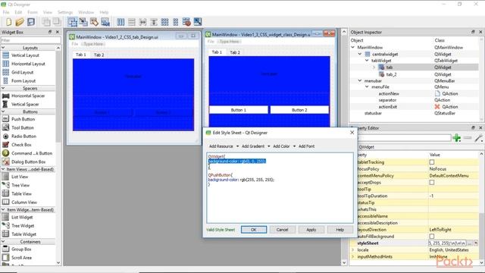This screenshot has height=273, width=485.
Task: Pick Vertical Layout in Widget Box
Action: 25,55
